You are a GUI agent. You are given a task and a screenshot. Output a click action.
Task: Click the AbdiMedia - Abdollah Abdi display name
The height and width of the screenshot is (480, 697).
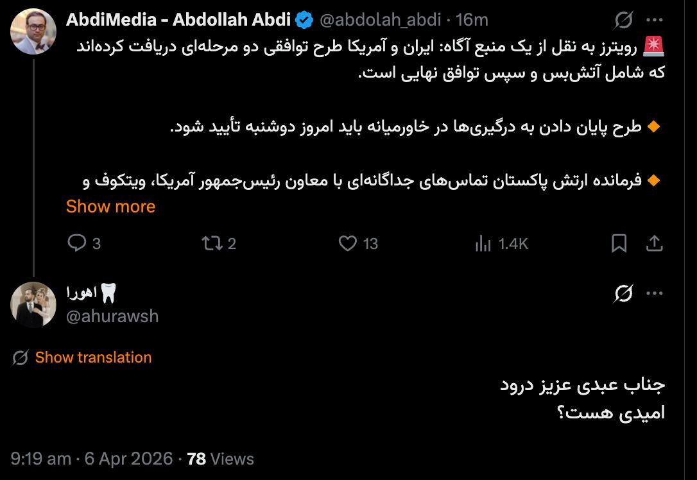[x=178, y=21]
